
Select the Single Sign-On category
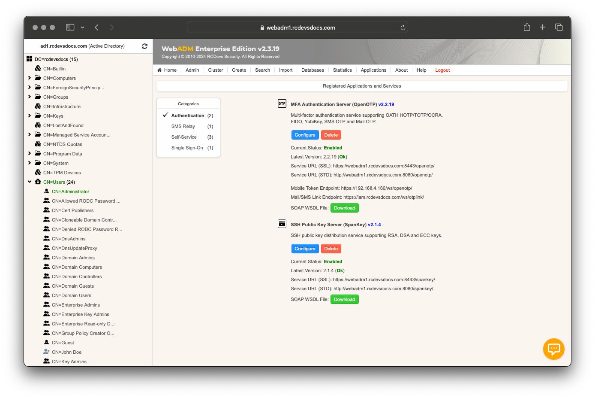(187, 148)
